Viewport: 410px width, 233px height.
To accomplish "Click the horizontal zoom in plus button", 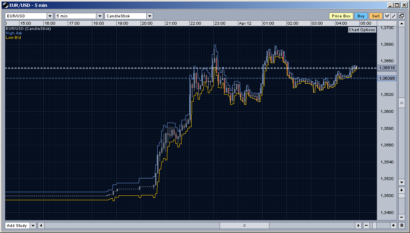I will (393, 225).
